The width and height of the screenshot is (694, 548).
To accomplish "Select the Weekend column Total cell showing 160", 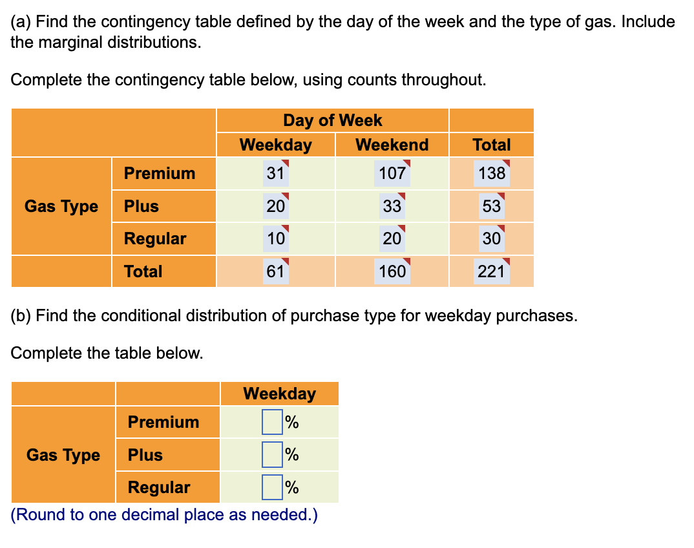I will (392, 271).
